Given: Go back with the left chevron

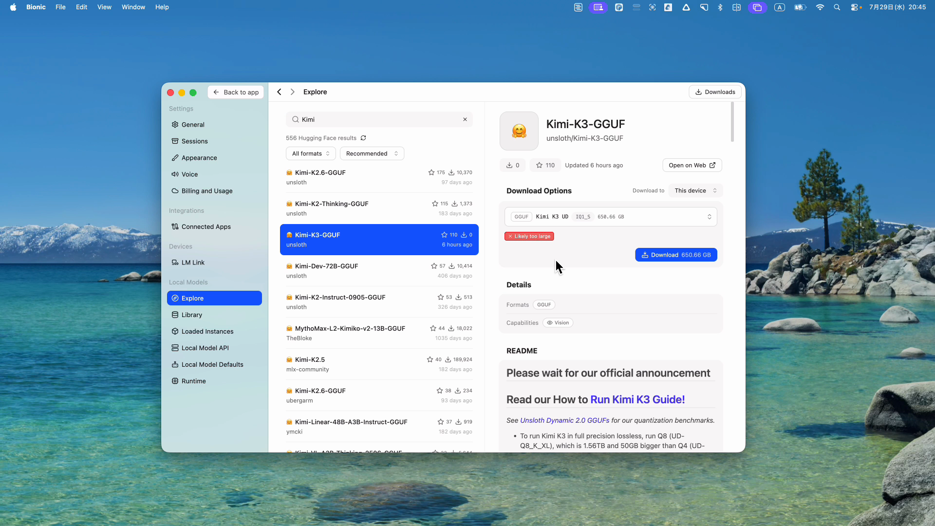Looking at the screenshot, I should 279,92.
